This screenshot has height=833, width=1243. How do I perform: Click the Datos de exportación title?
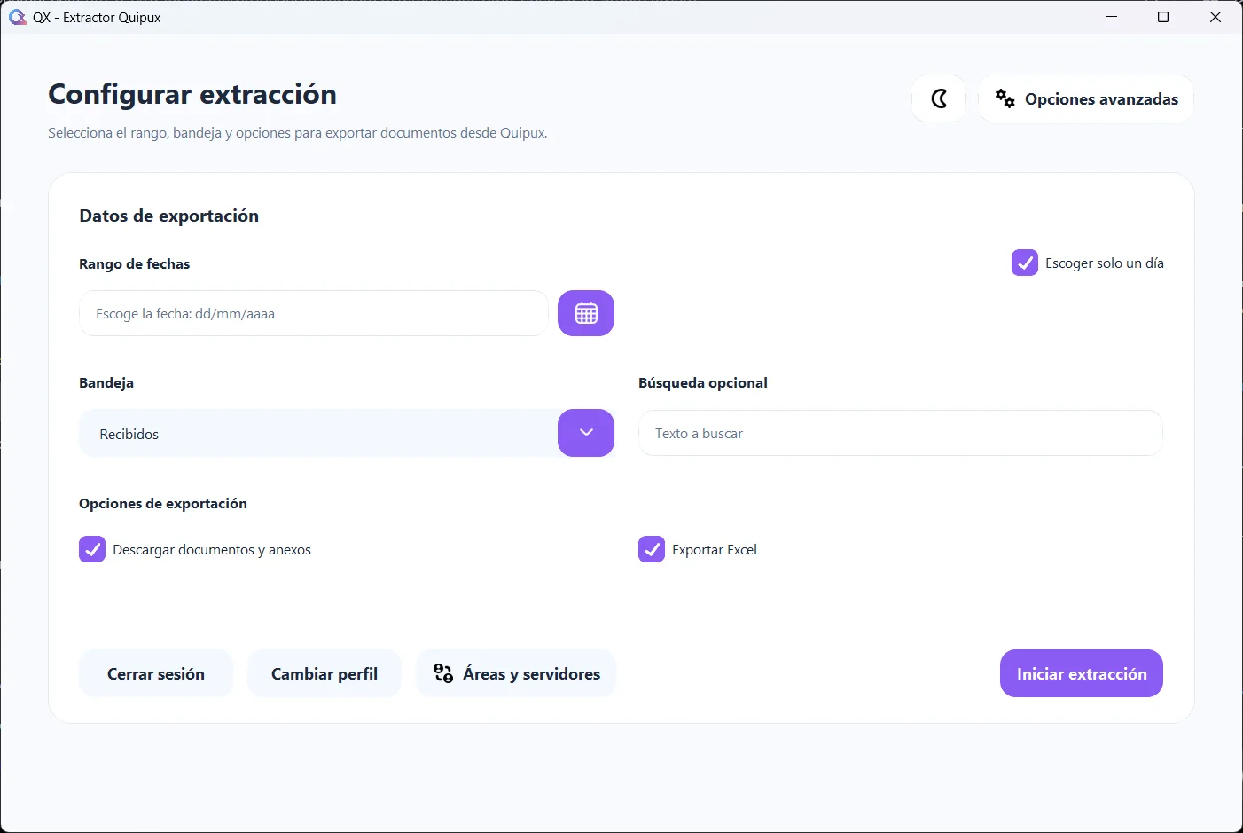168,216
